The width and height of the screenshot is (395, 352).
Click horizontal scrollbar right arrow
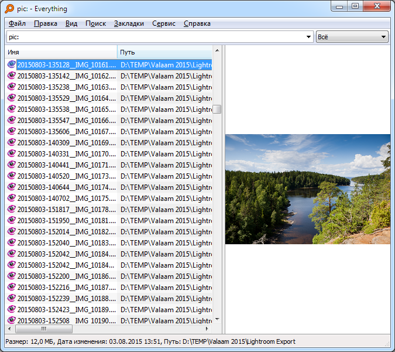pos(207,329)
